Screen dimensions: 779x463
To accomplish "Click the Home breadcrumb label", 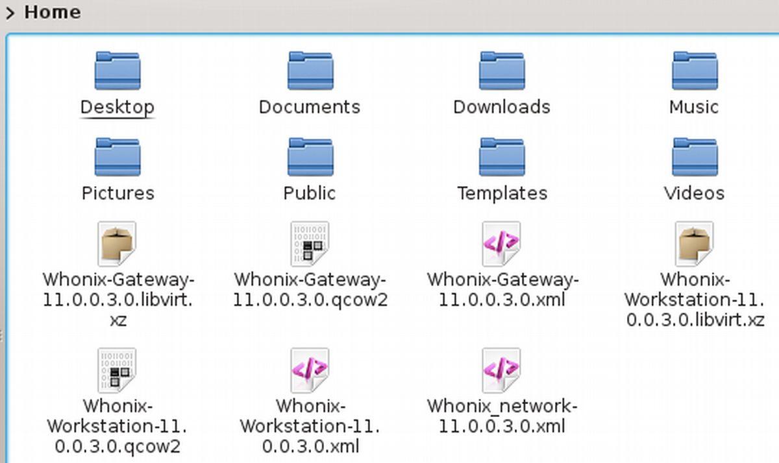I will coord(53,12).
